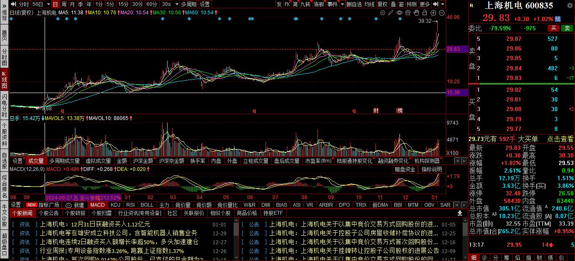
Task: Open the 新建 robot icon button
Action: point(75,205)
